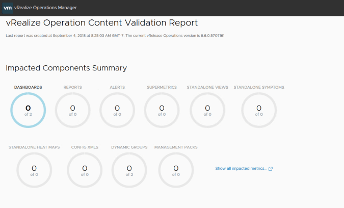Viewport: 344px width, 208px height.
Task: Select the Alerts summary circle
Action: 117,110
